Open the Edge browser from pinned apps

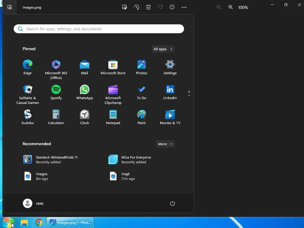coord(28,67)
